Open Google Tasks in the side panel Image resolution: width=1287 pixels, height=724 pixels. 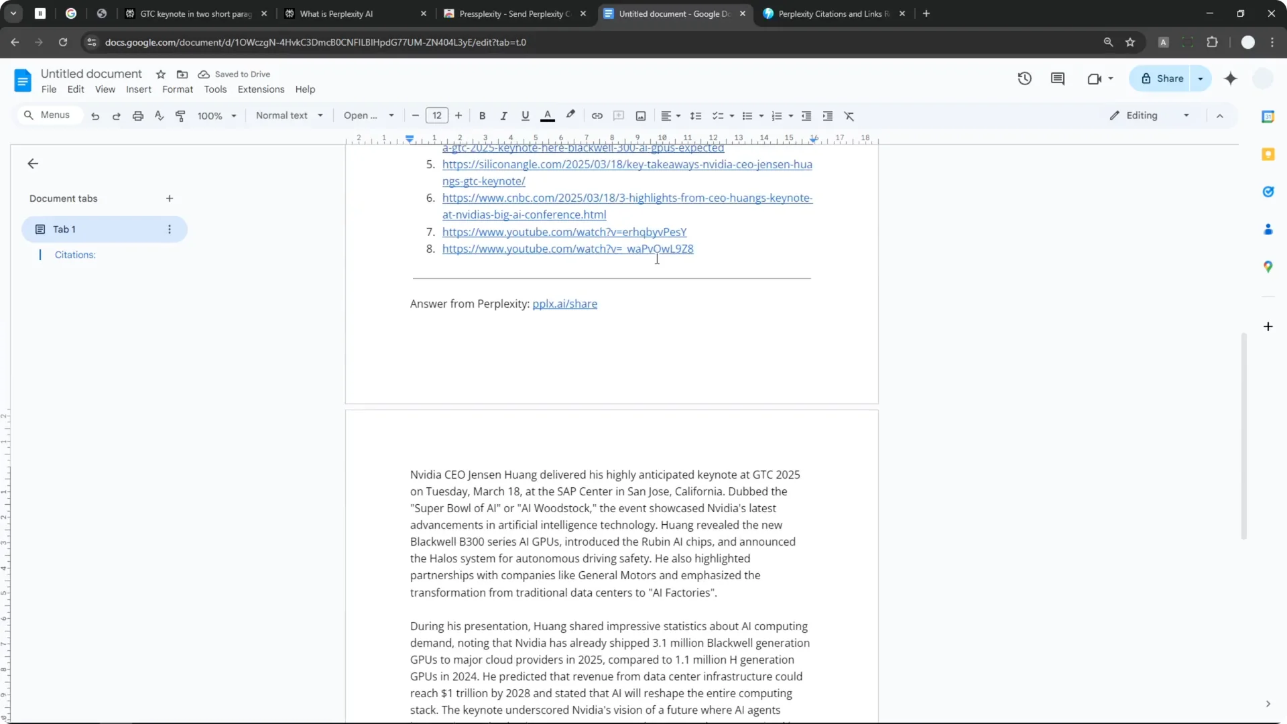[1268, 192]
